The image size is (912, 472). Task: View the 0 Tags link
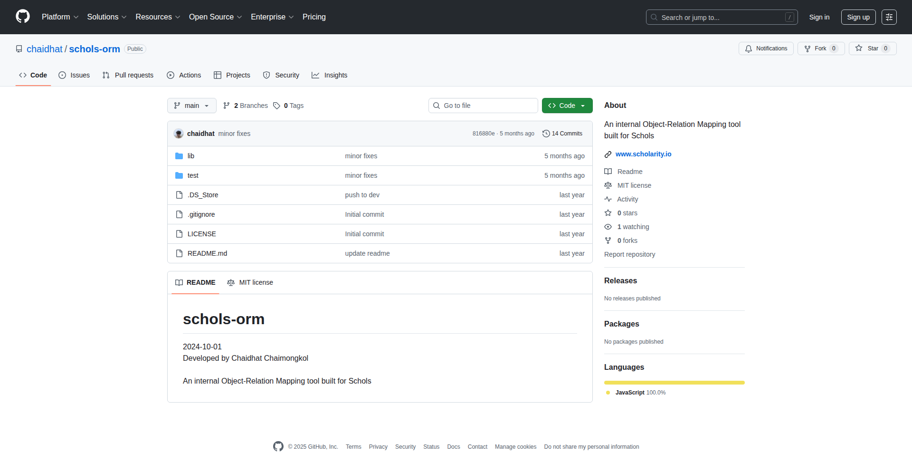pos(288,106)
